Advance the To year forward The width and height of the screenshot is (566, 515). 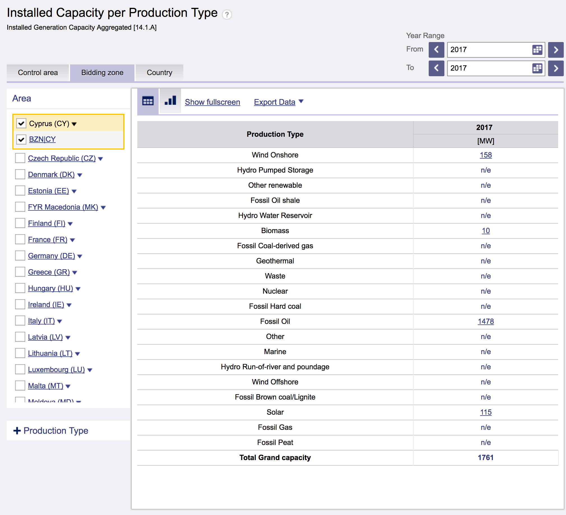click(555, 68)
